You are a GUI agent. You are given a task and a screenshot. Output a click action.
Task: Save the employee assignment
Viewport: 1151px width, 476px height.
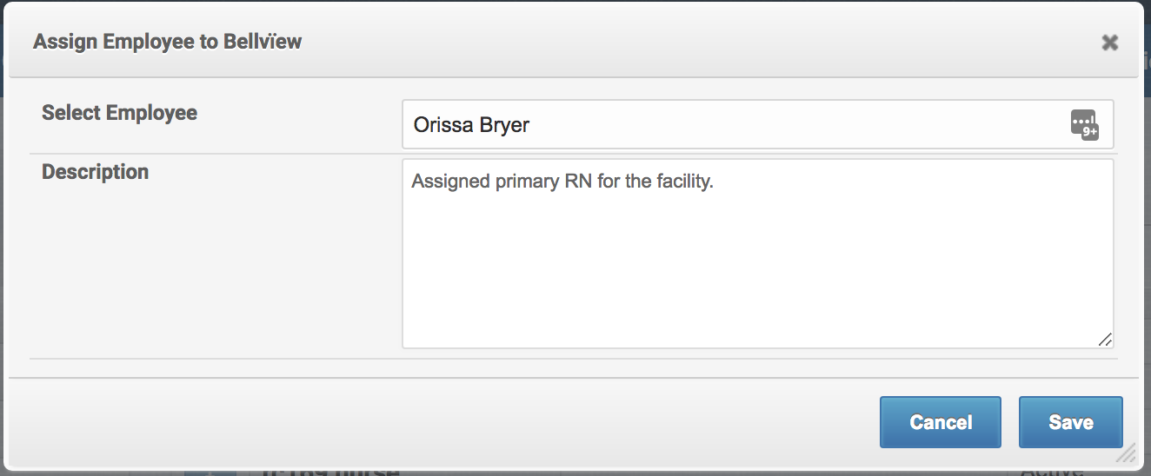1071,422
